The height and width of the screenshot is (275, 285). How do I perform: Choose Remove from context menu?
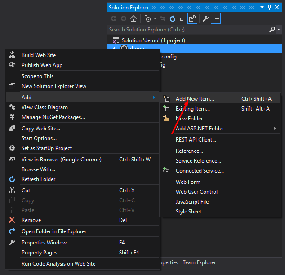pos(83,220)
